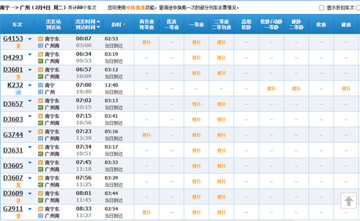
Task: Enable the 显示折扣车次 checkbox
Action: tap(321, 8)
